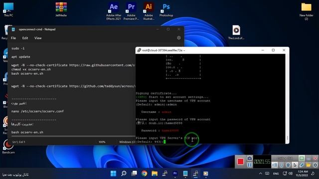Select The.Lord.of... video file on the desktop
This screenshot has height=179, width=319.
point(236,32)
